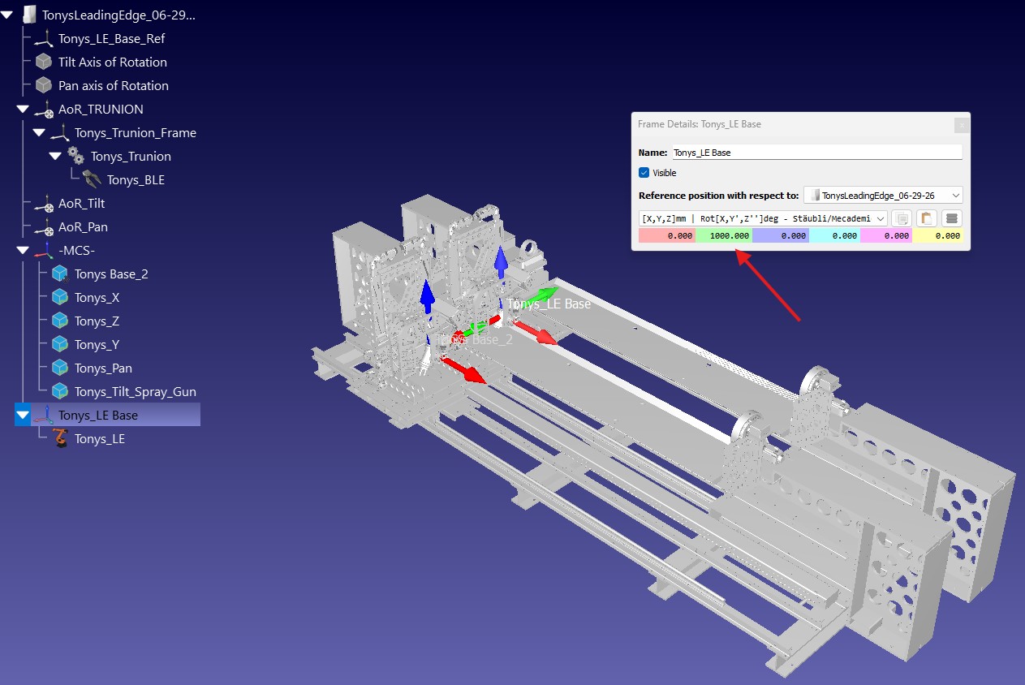
Task: Select the Tonys_LE robot icon in tree
Action: click(61, 438)
